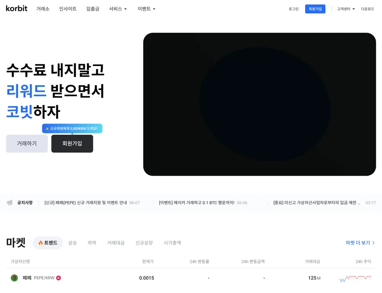Select the 거래대금 market tab
This screenshot has width=382, height=293.
[x=116, y=243]
